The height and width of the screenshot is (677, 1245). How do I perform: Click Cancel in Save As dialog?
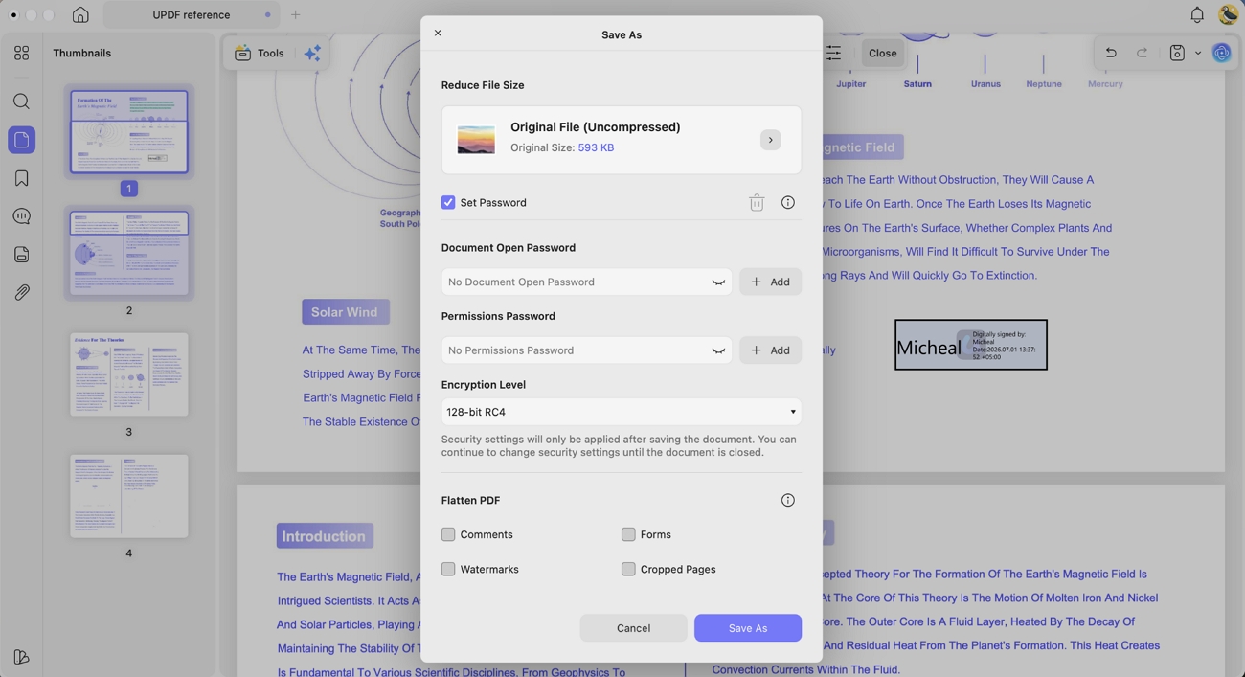coord(633,628)
